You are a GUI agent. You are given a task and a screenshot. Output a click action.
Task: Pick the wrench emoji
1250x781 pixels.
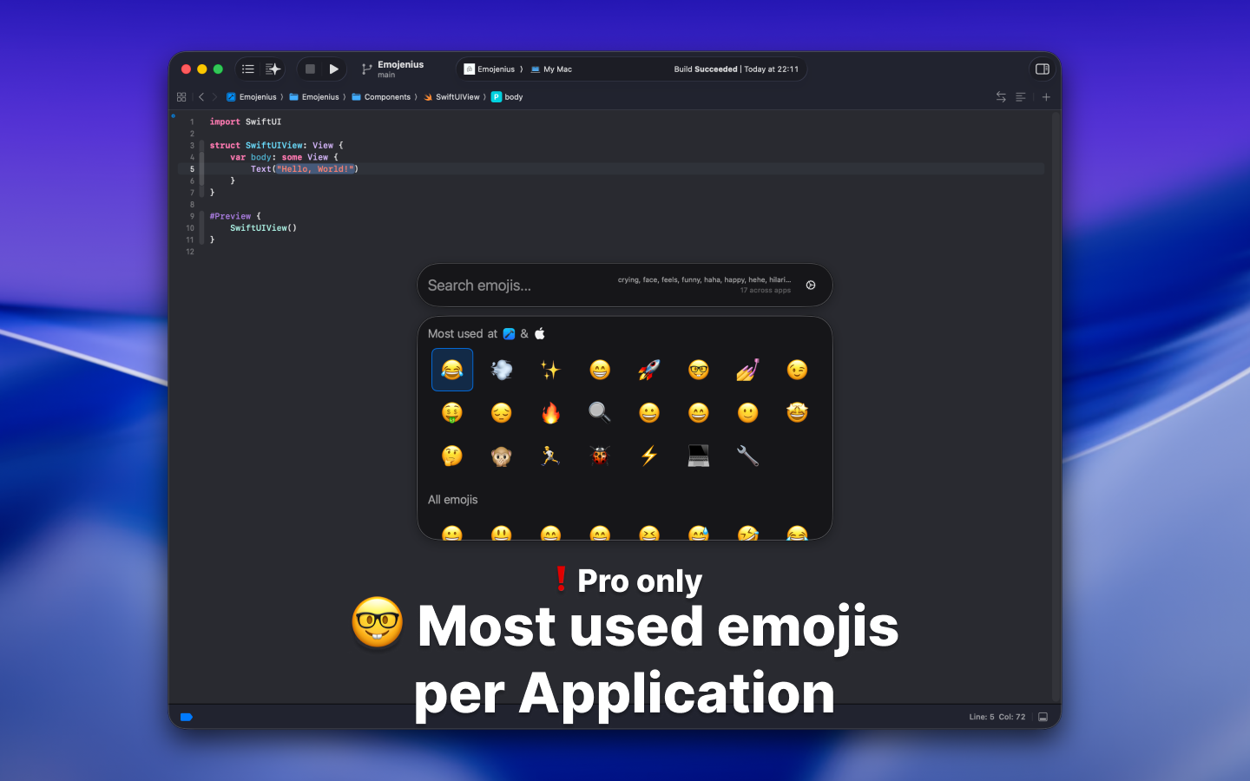click(748, 456)
